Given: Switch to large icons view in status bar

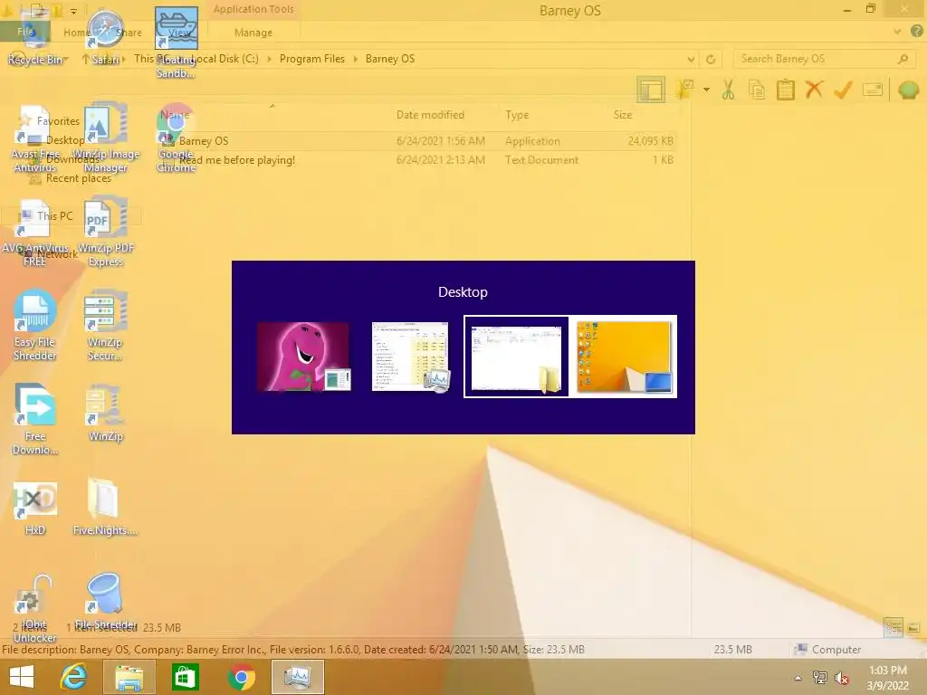Looking at the screenshot, I should [913, 626].
